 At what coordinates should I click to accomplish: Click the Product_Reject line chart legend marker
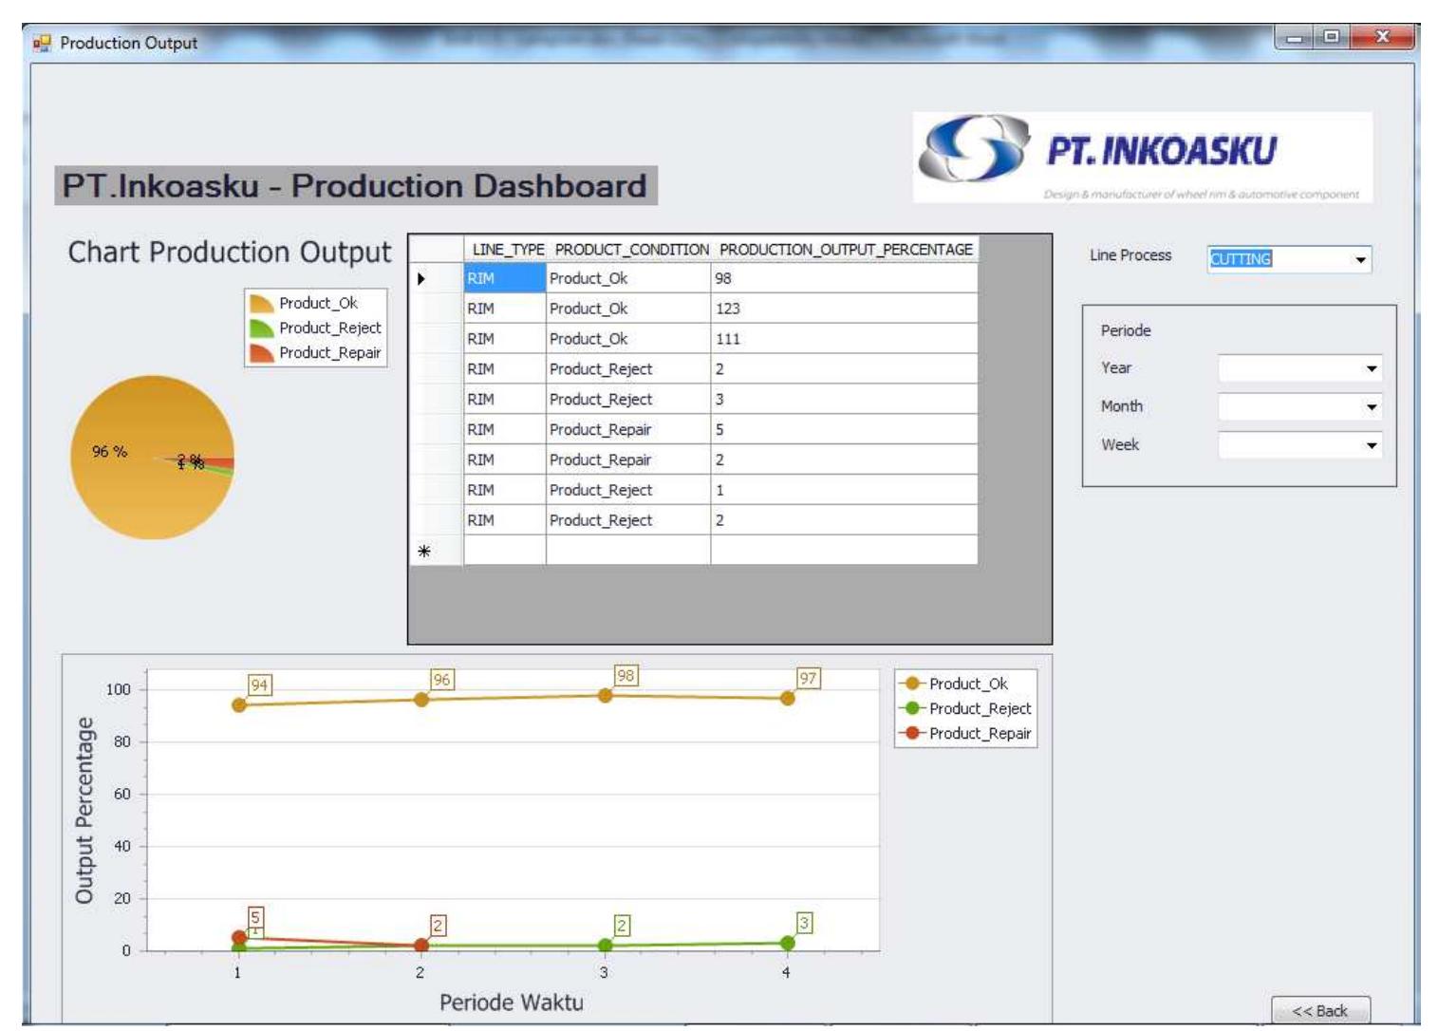point(912,708)
